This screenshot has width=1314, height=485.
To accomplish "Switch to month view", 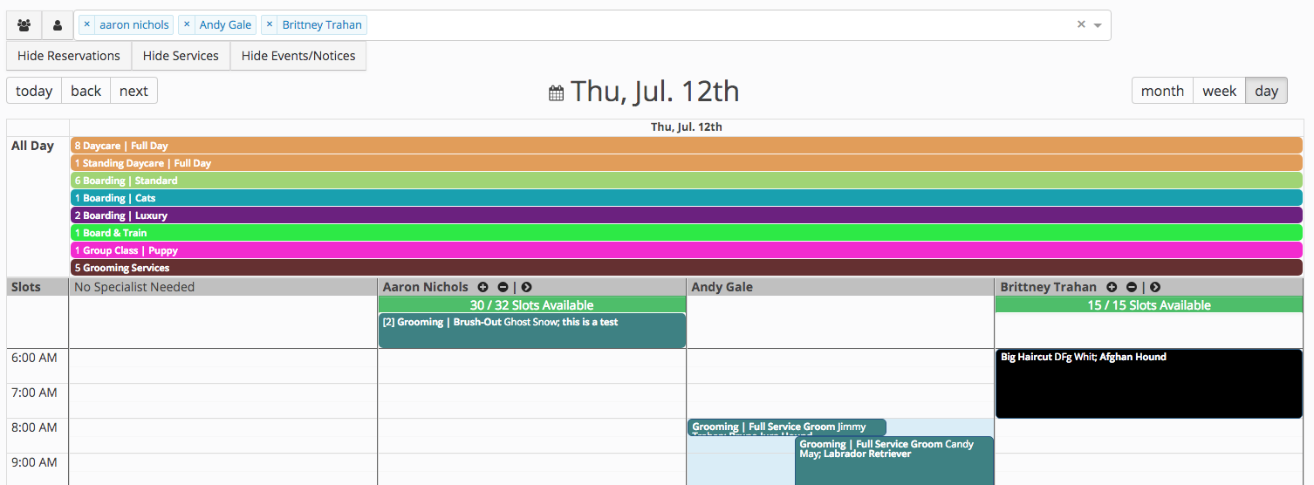I will (1162, 91).
